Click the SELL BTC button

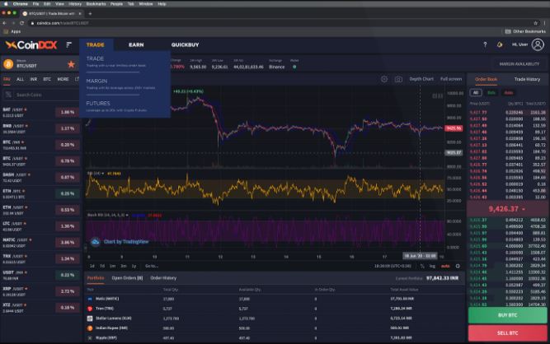click(508, 333)
